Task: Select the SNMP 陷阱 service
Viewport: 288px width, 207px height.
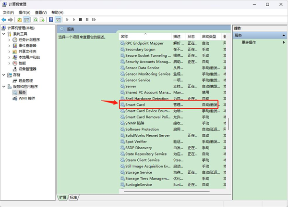Action: [x=172, y=123]
